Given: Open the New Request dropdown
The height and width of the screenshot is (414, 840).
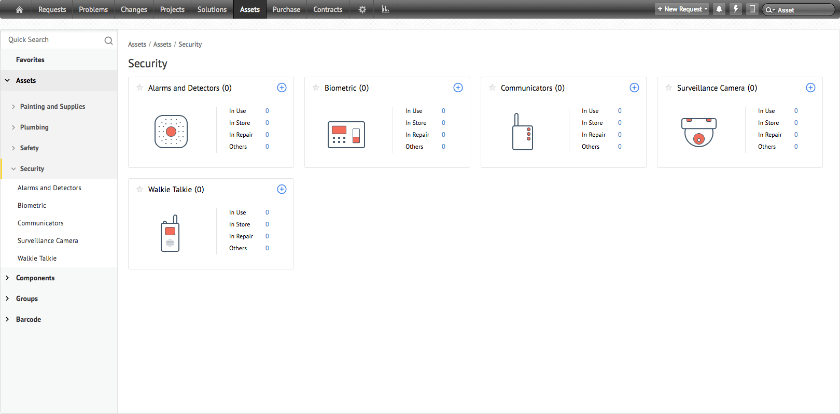Looking at the screenshot, I should pyautogui.click(x=682, y=9).
